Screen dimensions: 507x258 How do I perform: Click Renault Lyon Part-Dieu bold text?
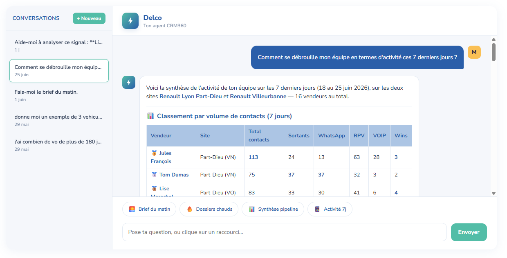pos(191,97)
